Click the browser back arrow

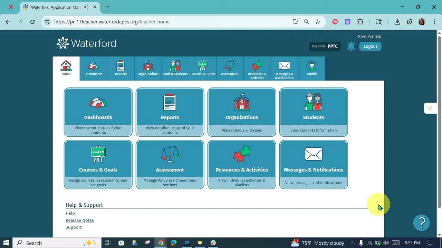(8, 22)
